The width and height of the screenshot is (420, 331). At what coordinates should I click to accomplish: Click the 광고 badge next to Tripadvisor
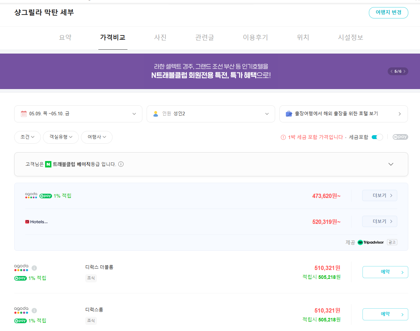(x=392, y=242)
